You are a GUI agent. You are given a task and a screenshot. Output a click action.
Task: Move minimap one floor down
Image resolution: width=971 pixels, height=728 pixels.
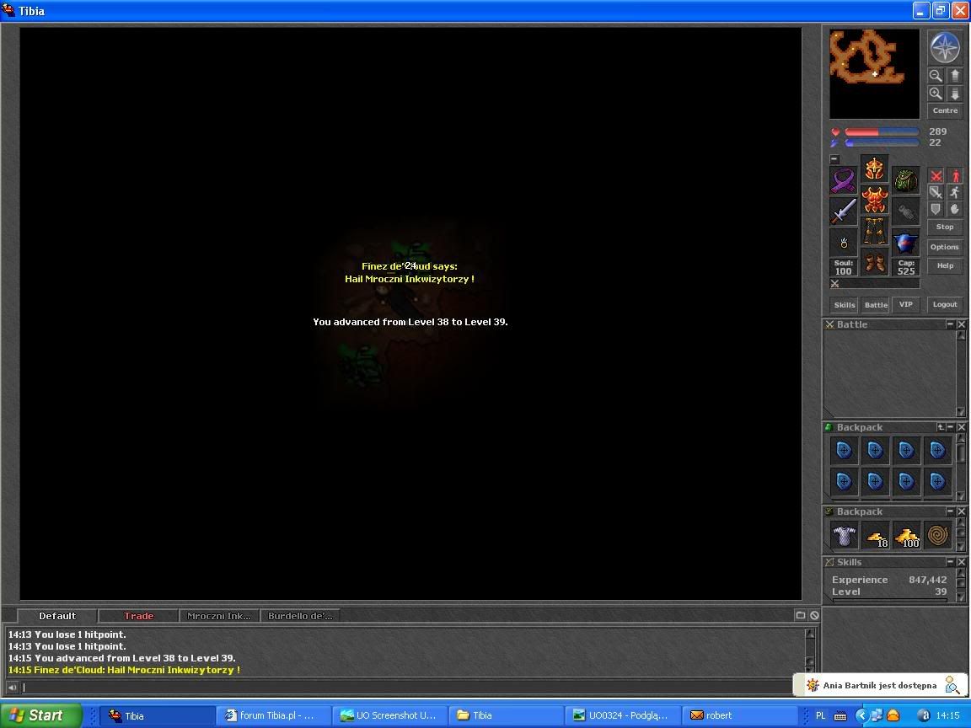pyautogui.click(x=954, y=94)
